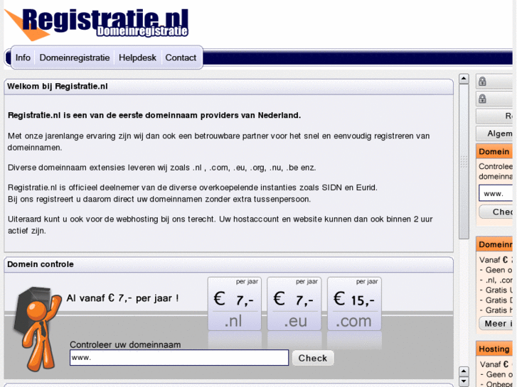This screenshot has width=517, height=387.
Task: Open the Helpdesk menu item
Action: click(137, 58)
